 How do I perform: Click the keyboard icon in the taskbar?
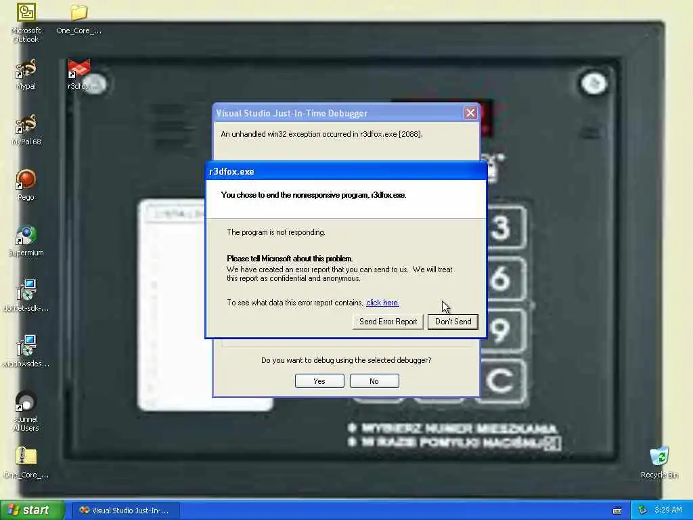[617, 511]
